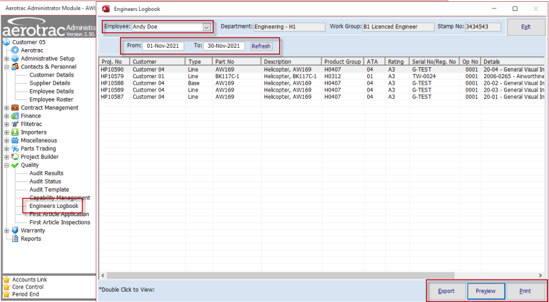Click the Stamp No field
Screen dimensions: 549x302
483,27
